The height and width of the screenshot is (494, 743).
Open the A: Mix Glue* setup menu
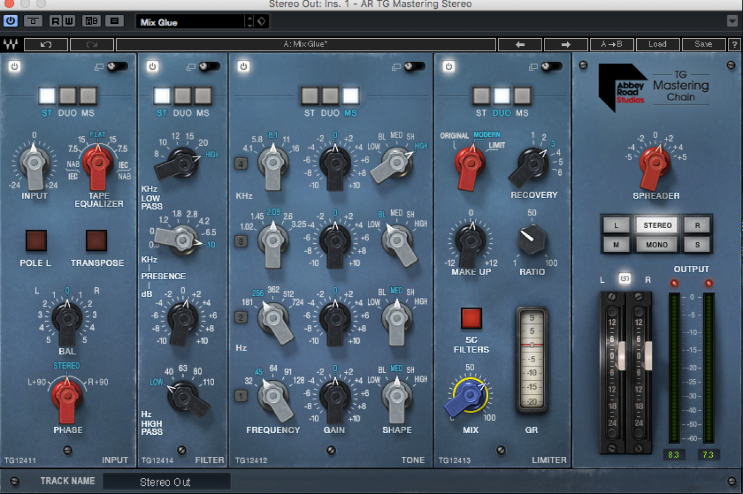tap(306, 44)
